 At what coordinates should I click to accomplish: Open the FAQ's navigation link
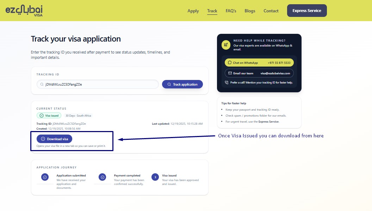pyautogui.click(x=231, y=11)
